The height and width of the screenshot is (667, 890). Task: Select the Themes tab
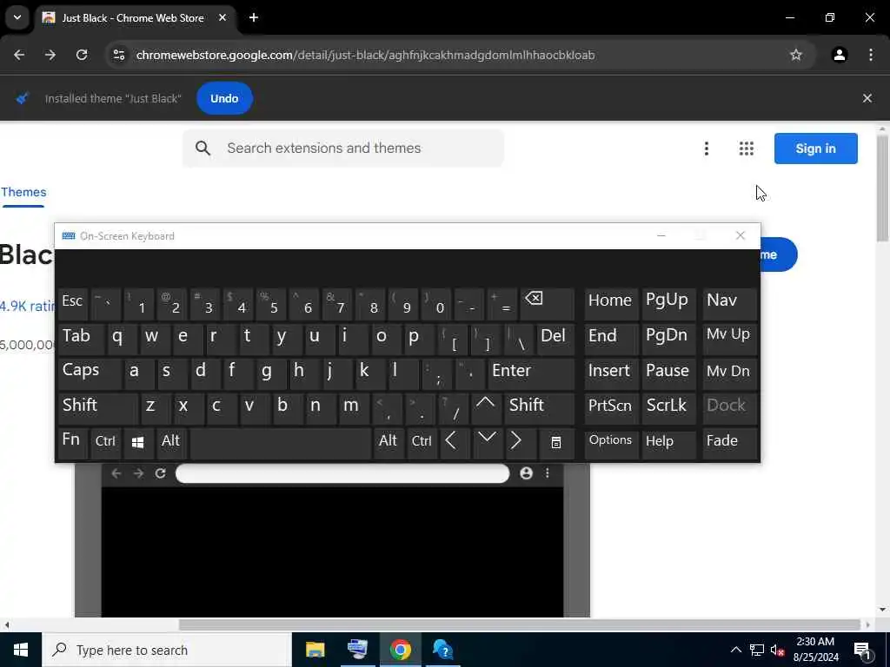click(23, 192)
